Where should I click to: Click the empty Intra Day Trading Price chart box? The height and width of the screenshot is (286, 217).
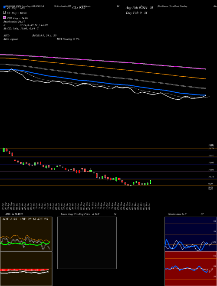coord(87,243)
